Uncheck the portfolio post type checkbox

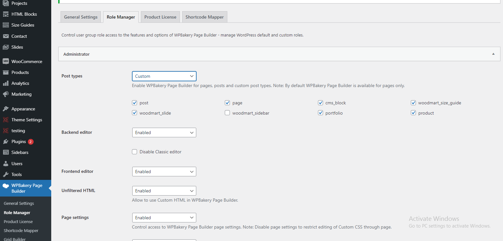coord(320,113)
